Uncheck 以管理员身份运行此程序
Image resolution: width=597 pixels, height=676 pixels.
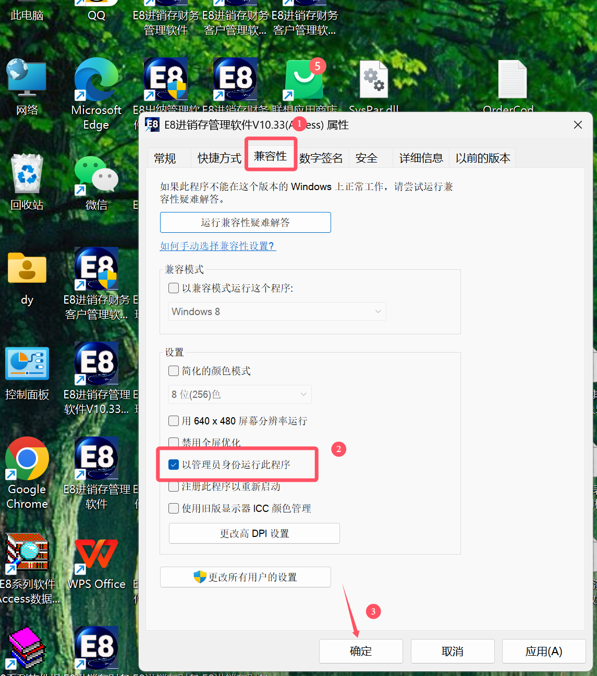tap(174, 465)
